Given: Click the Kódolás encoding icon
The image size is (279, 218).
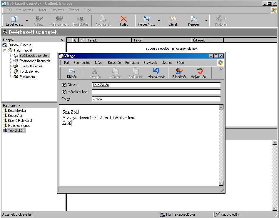Looking at the screenshot, I should pos(219,19).
